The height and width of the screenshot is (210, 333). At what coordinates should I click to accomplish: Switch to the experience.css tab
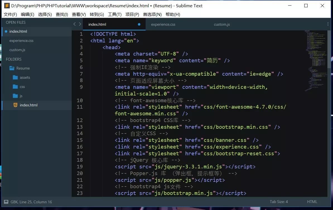point(163,24)
